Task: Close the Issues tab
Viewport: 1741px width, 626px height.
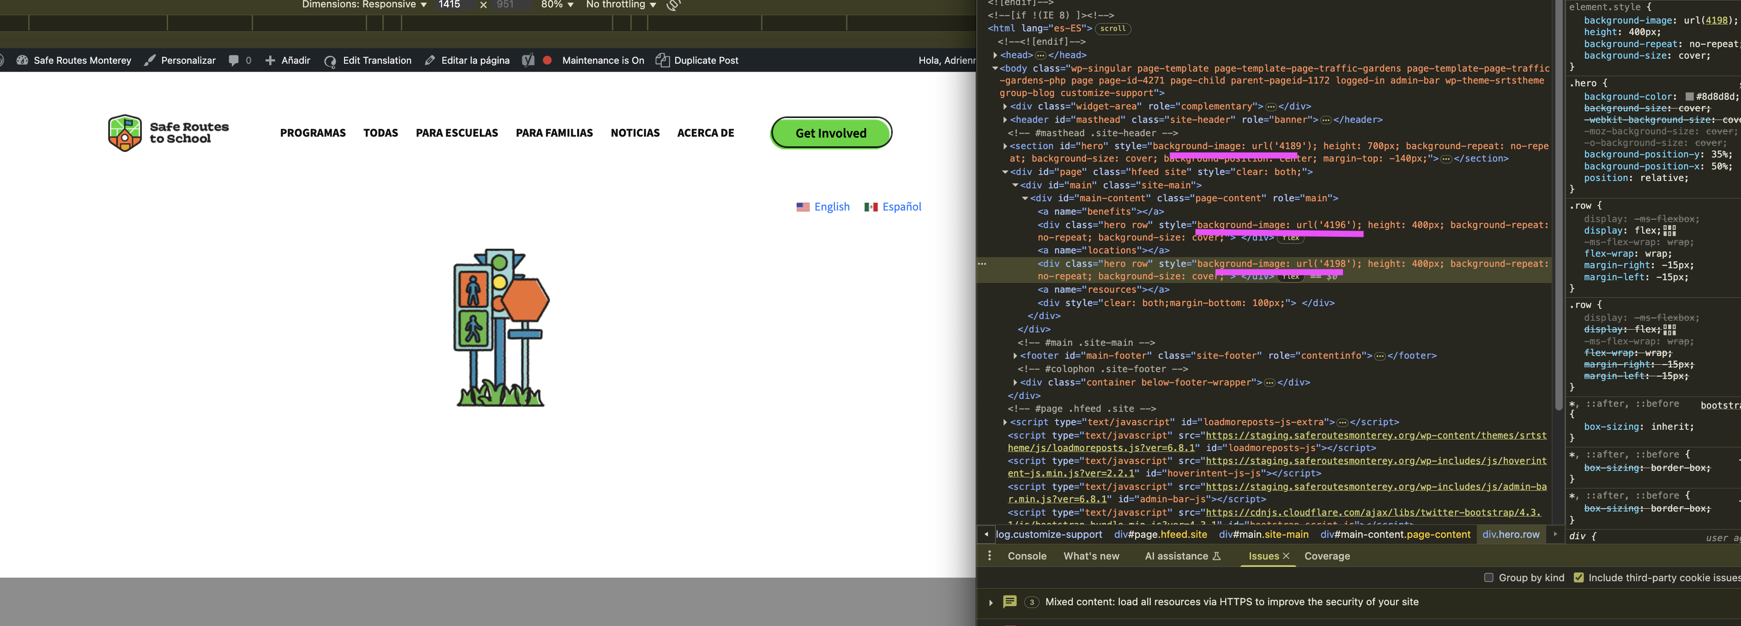Action: (x=1286, y=556)
